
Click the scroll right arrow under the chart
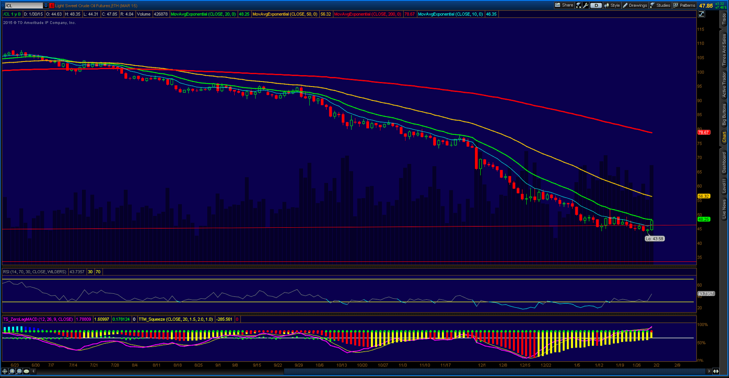click(709, 371)
